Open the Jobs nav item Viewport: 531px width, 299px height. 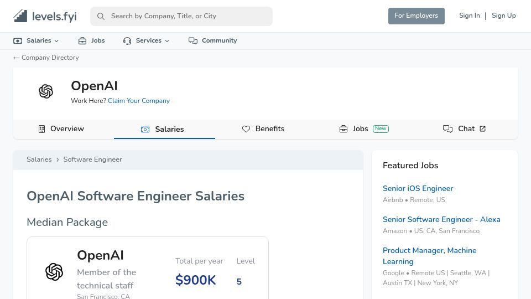tap(91, 40)
